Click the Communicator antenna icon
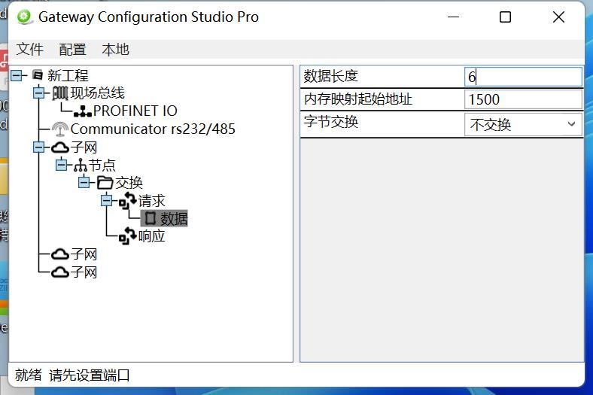The image size is (593, 395). (x=59, y=129)
